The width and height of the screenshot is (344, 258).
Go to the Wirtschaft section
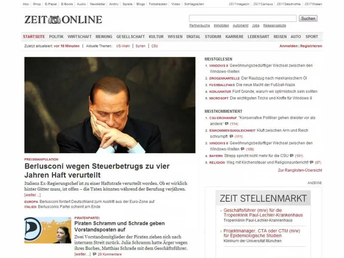[x=80, y=37]
